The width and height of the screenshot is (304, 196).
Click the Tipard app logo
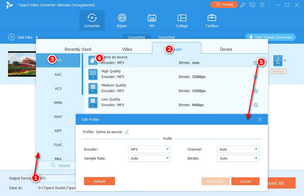pyautogui.click(x=9, y=5)
